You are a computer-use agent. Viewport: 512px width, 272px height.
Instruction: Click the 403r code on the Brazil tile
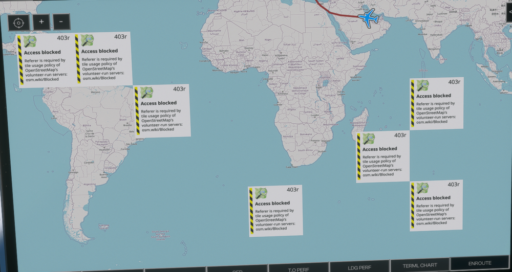pyautogui.click(x=179, y=89)
